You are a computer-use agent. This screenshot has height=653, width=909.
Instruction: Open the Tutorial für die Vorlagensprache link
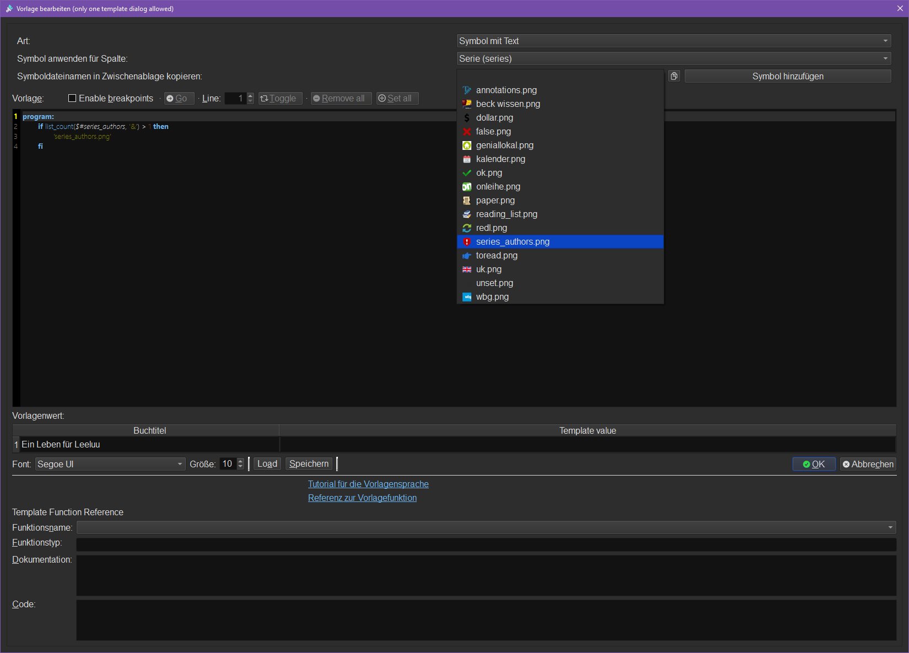pos(368,484)
